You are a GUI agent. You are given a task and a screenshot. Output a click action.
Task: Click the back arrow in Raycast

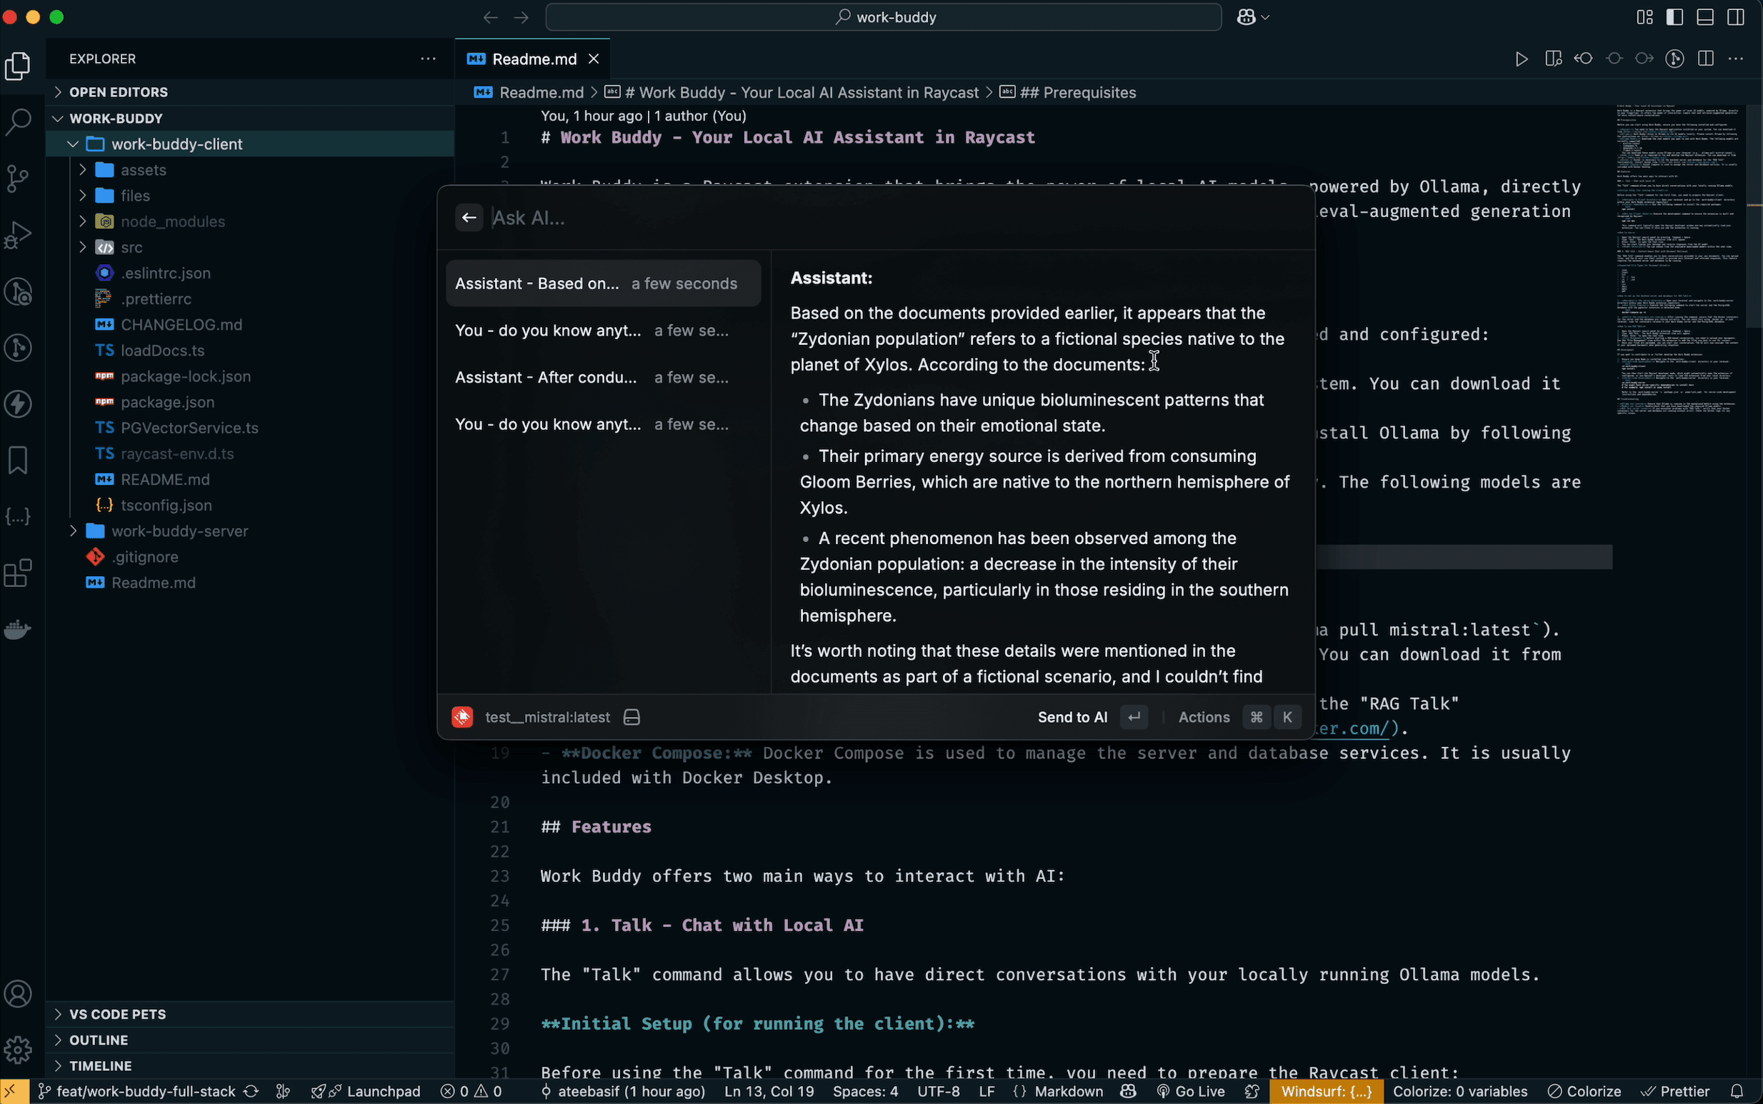pos(469,218)
